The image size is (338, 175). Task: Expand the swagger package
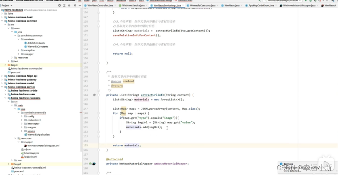[x=19, y=54]
